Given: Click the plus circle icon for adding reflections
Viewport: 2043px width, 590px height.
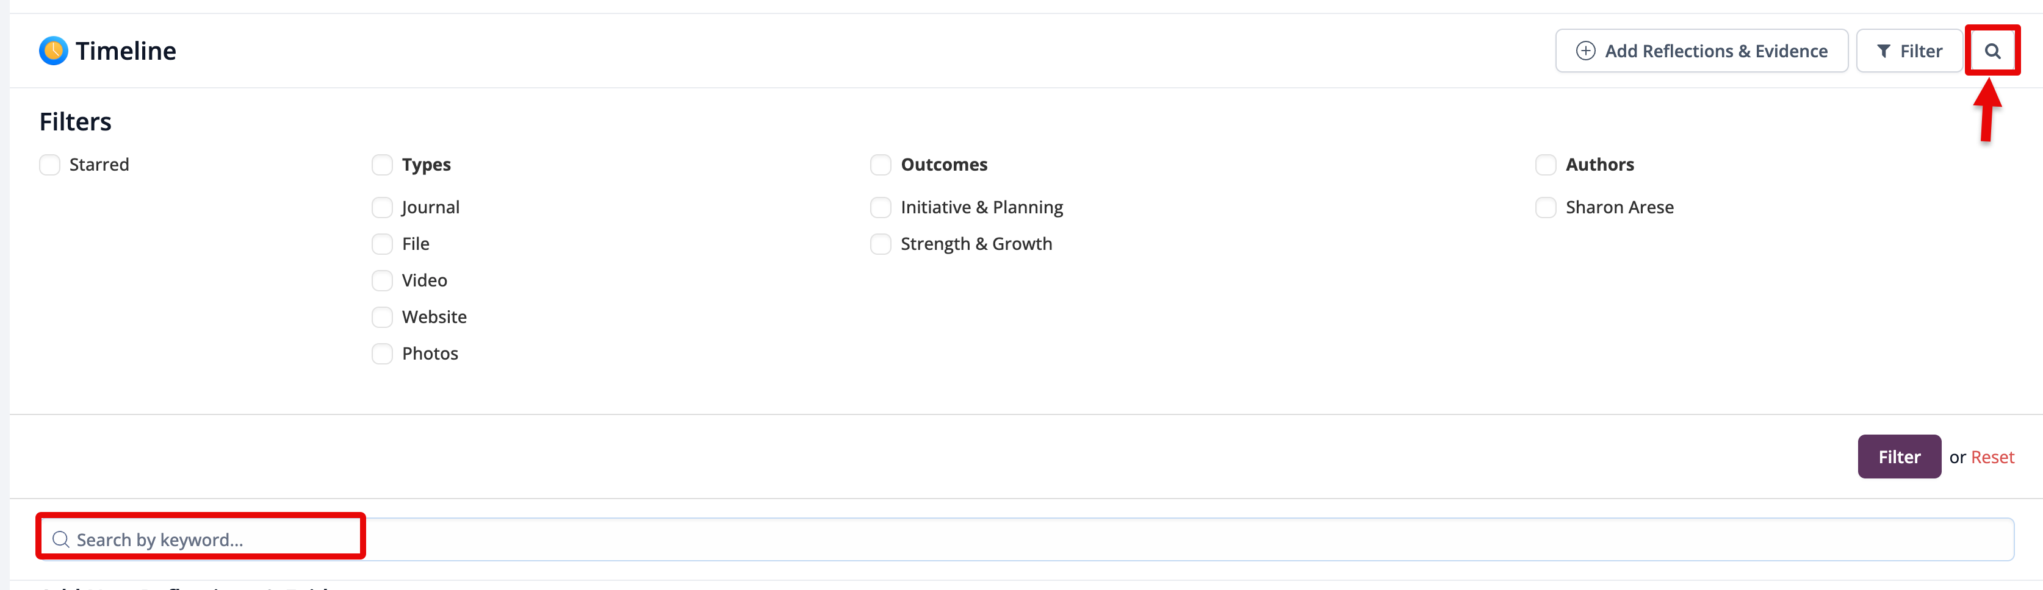Looking at the screenshot, I should [x=1585, y=51].
